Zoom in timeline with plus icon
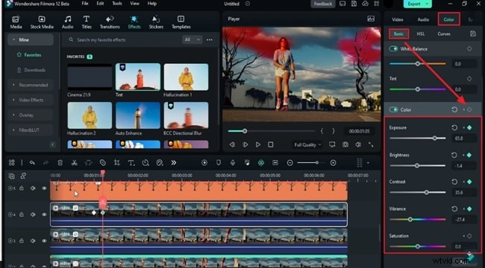Screen dimensions: 485x268 [333, 162]
